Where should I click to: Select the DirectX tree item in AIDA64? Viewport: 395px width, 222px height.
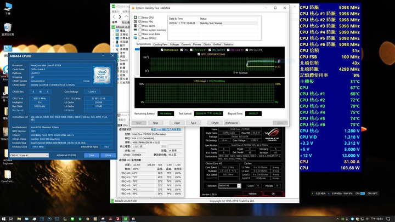(x=123, y=60)
